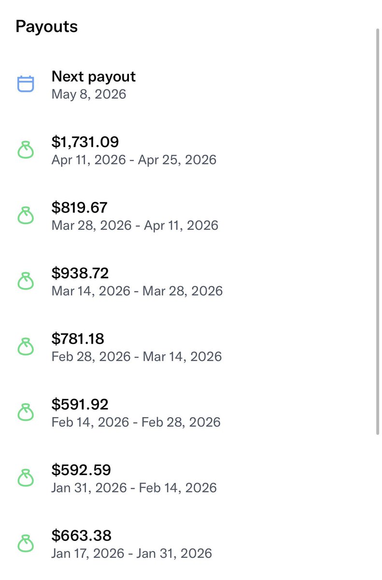The width and height of the screenshot is (382, 580).
Task: Open the $1,731.09 payout amount
Action: (85, 142)
